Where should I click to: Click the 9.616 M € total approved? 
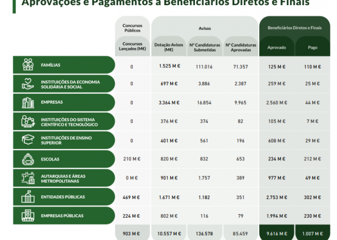pos(277,234)
